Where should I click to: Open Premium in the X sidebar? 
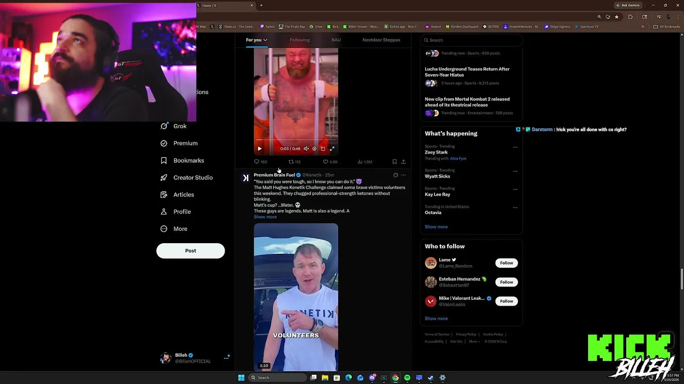(179, 143)
